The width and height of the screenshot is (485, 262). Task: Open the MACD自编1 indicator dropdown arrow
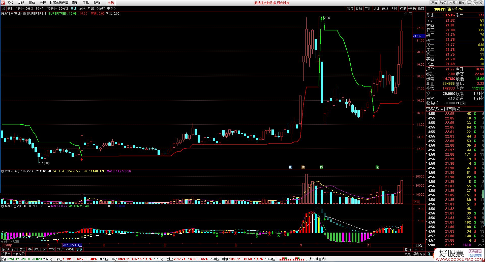3,206
